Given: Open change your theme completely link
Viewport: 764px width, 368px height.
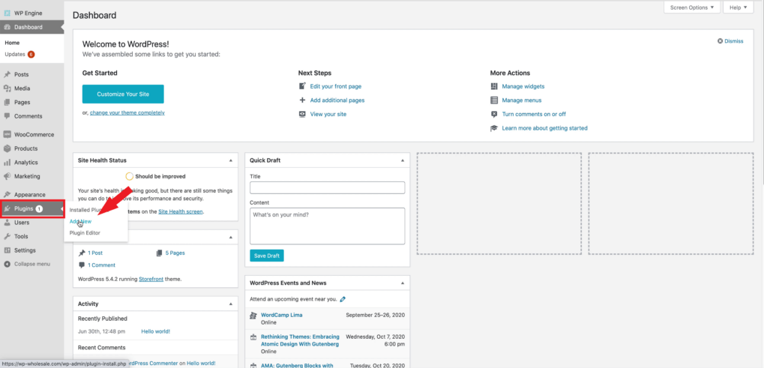Looking at the screenshot, I should coord(127,112).
